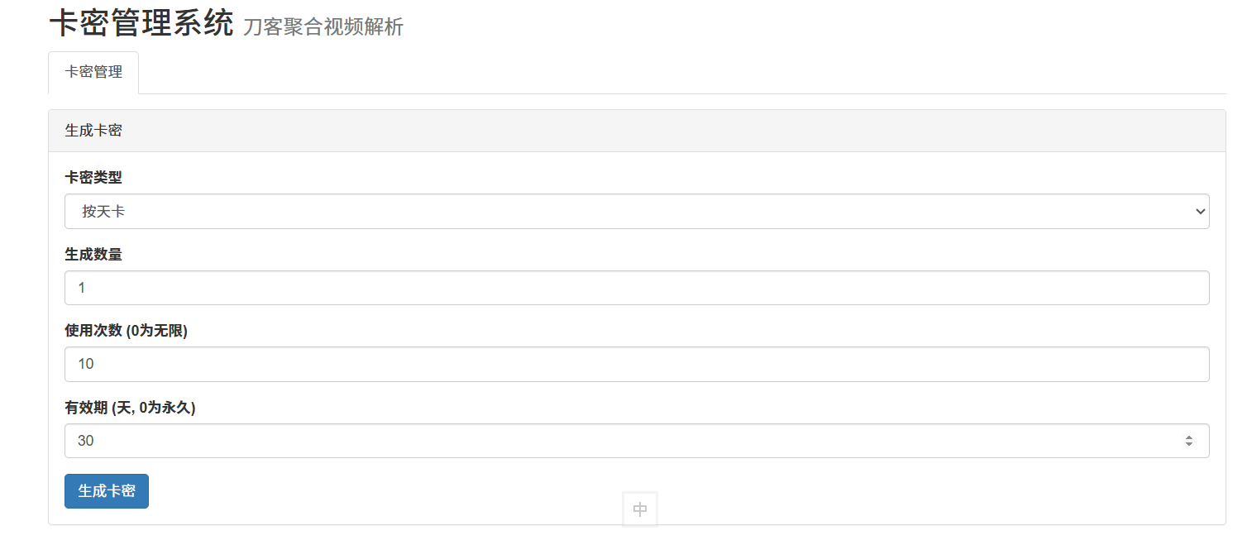Click the 卡密类型 field label

93,178
